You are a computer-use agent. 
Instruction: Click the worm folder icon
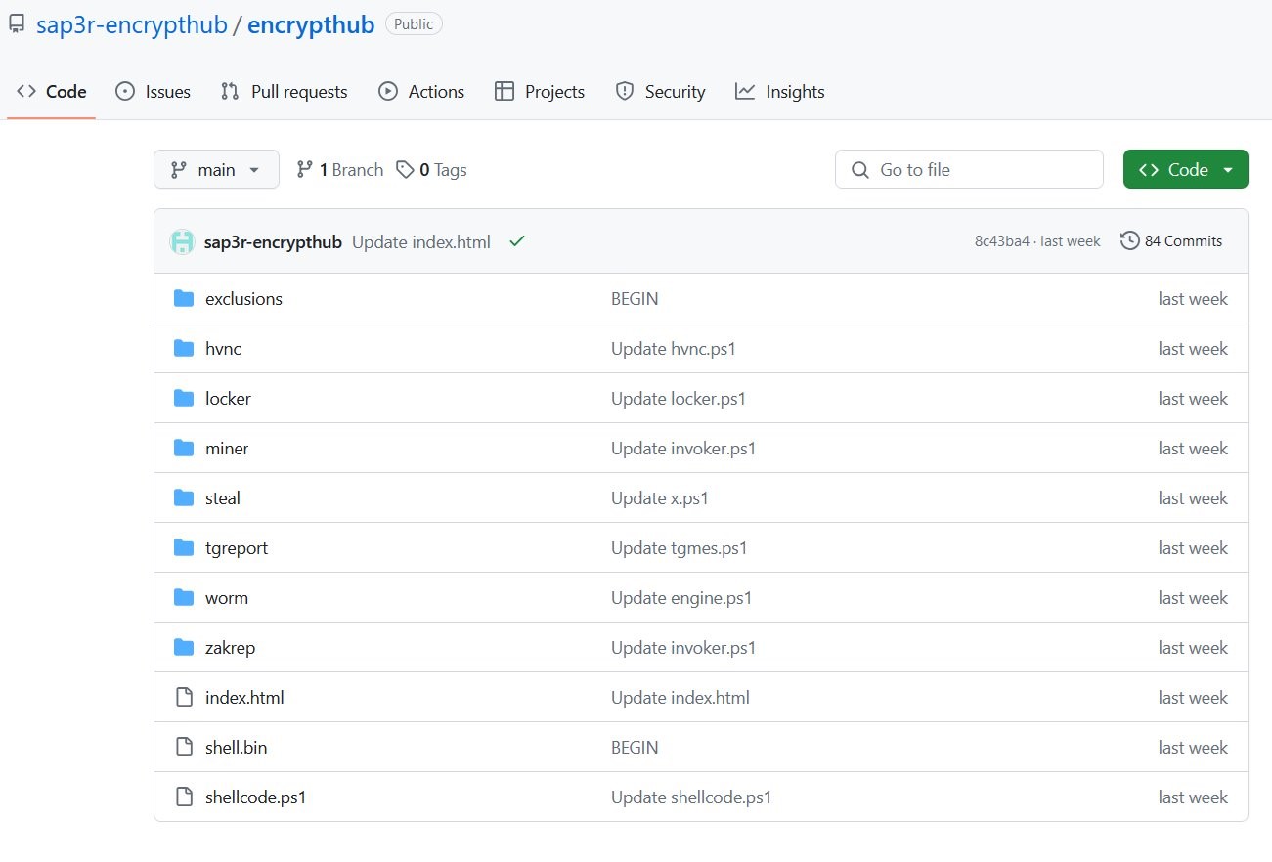[x=184, y=597]
